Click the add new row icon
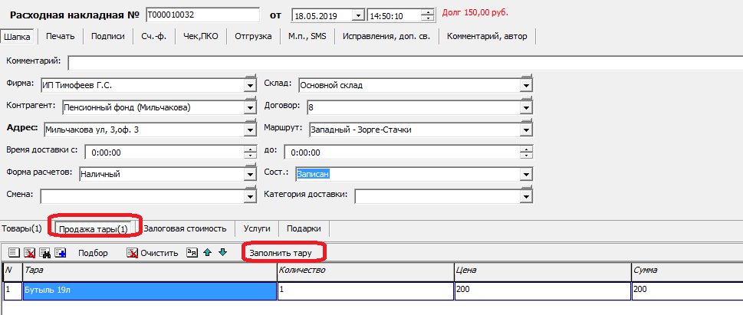 (15, 252)
